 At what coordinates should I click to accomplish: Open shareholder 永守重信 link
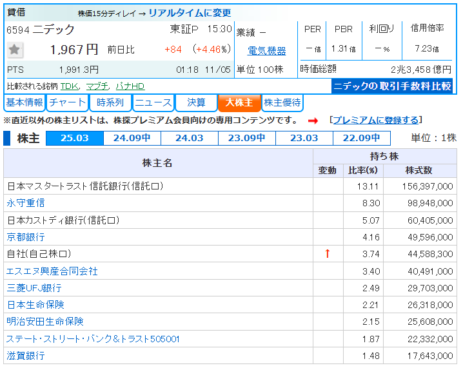pos(26,203)
